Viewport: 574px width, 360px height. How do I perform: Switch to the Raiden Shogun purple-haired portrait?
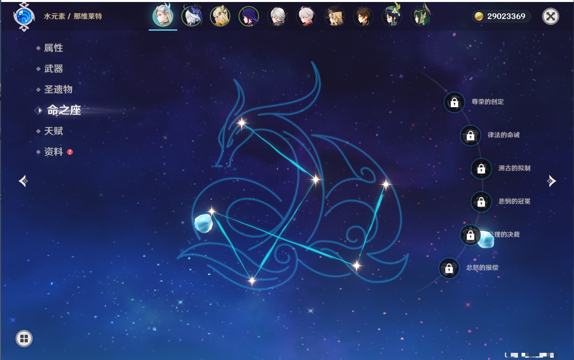249,17
